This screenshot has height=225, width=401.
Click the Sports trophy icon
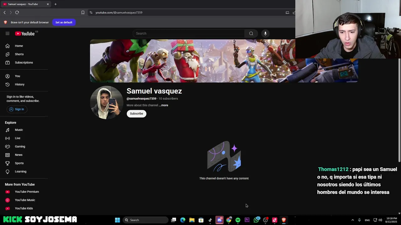[8, 163]
